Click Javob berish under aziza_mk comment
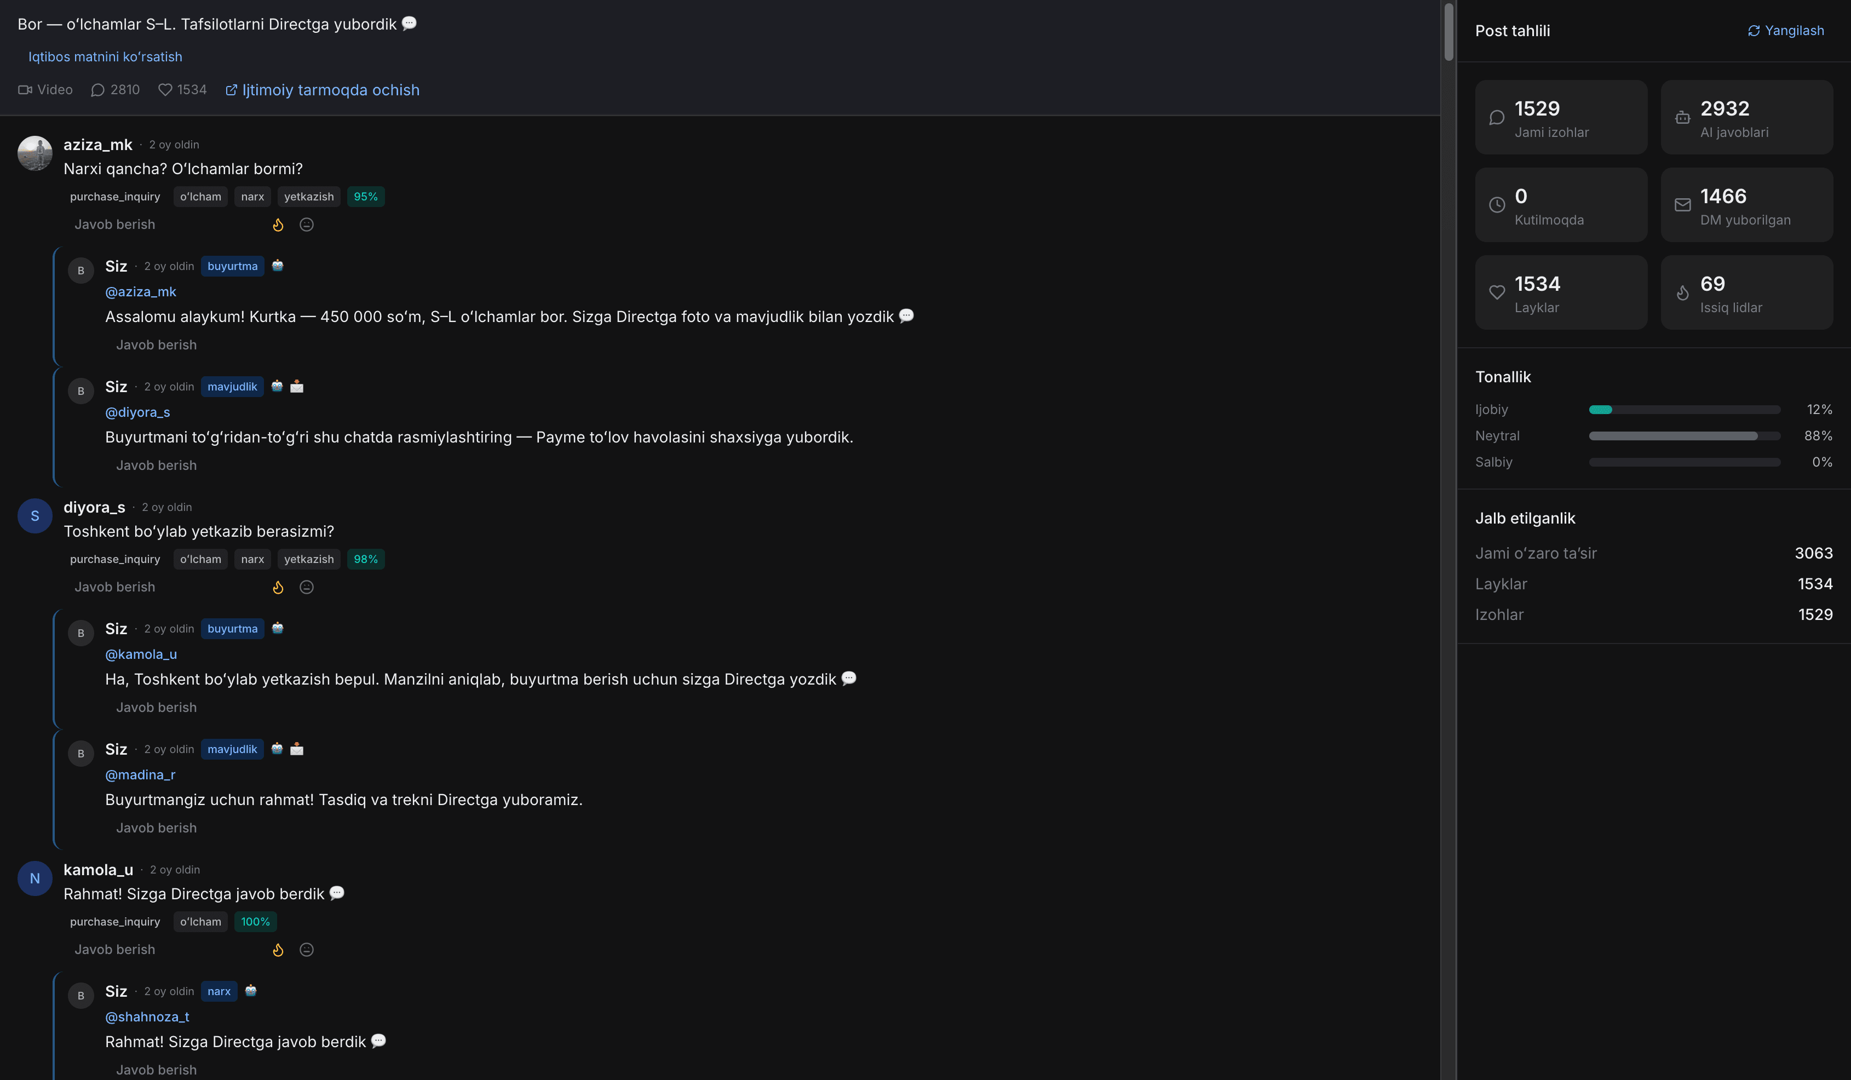 (114, 225)
